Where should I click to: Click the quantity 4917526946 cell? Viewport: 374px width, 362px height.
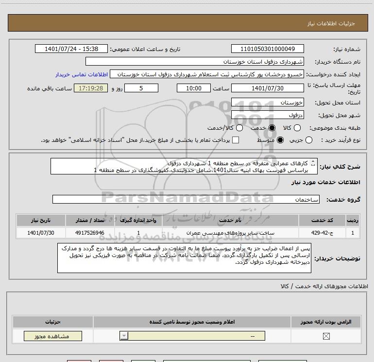click(90, 233)
